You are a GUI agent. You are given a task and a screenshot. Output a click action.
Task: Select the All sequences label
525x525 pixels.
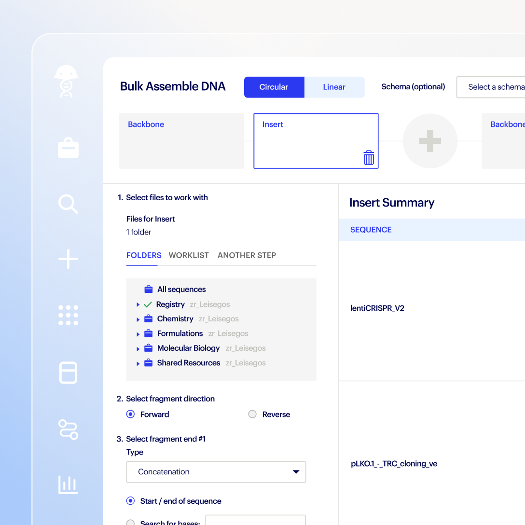coord(181,289)
